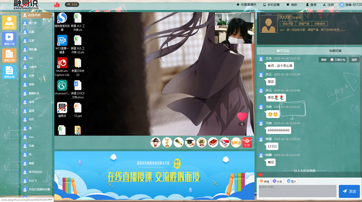Image resolution: width=362 pixels, height=202 pixels.
Task: Click the 新建文件夹 (2) folder icon
Action: [78, 67]
